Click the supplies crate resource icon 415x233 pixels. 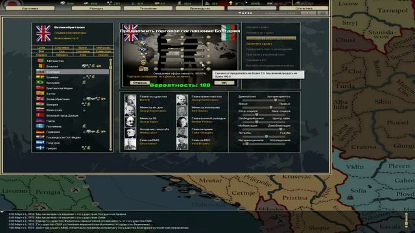click(x=143, y=69)
